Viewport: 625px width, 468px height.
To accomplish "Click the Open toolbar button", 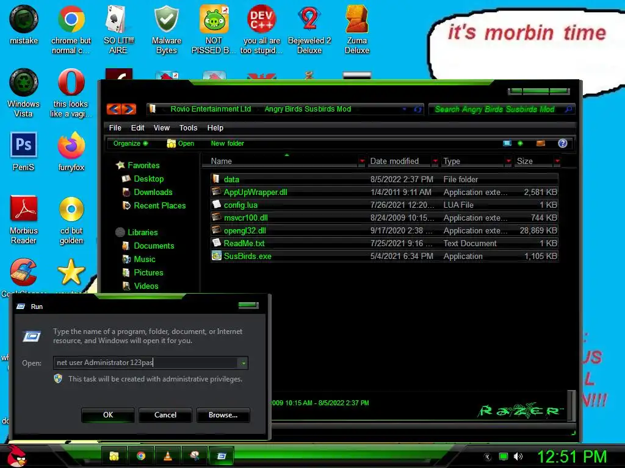I will [x=181, y=143].
